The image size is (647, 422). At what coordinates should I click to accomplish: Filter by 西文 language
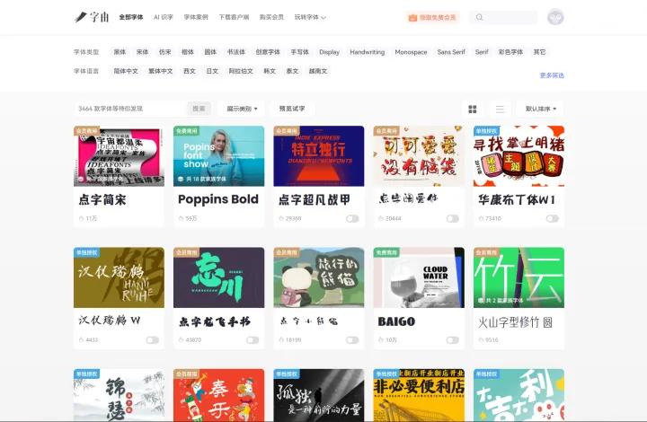pos(190,71)
